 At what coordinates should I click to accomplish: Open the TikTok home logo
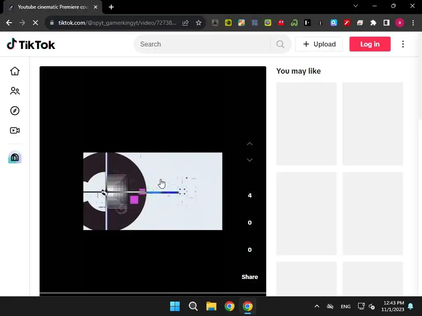30,44
